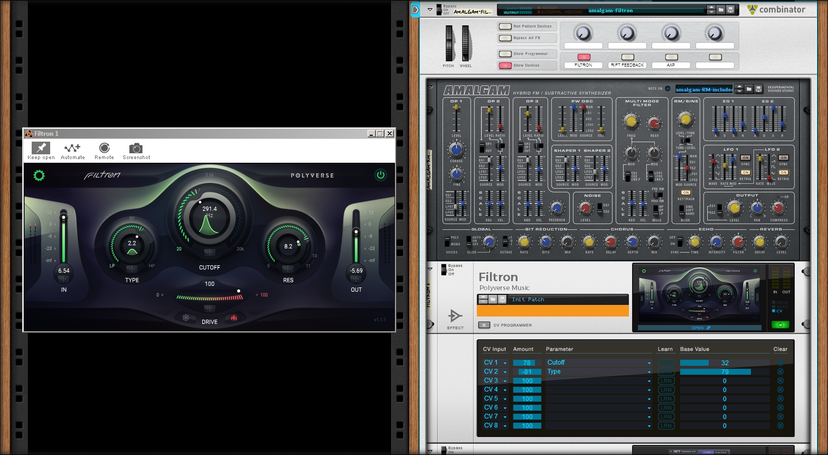The image size is (828, 455).
Task: Select the cold snowflake drive mode
Action: 185,318
